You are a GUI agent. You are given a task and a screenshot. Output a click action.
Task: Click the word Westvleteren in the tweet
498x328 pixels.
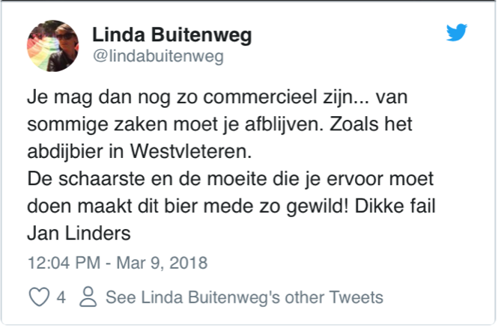[191, 151]
